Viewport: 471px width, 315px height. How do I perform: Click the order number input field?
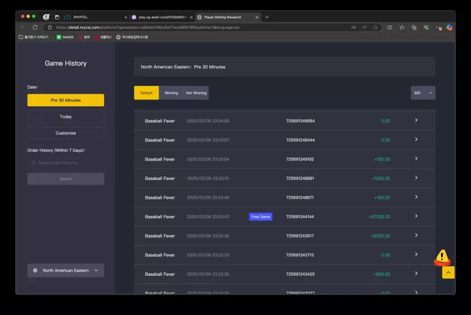point(66,163)
